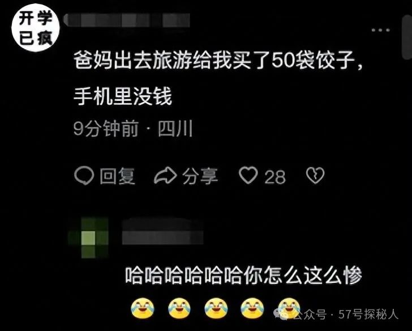The height and width of the screenshot is (331, 412).
Task: Click the scrollbar handle on right edge
Action: click(407, 37)
